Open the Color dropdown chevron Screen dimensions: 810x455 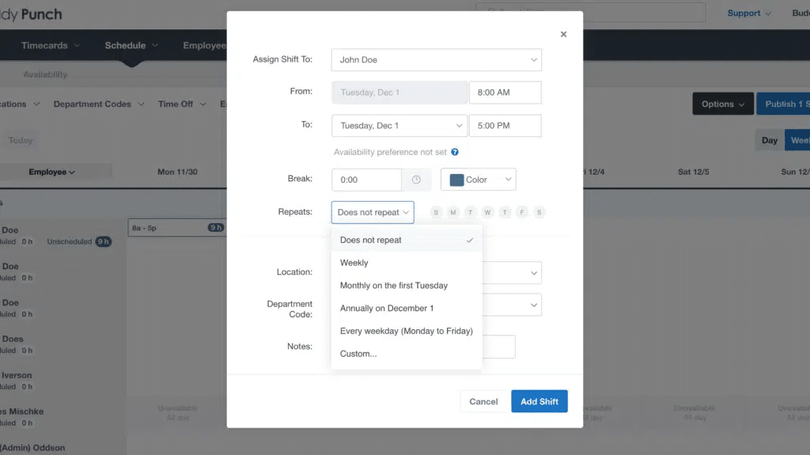[x=508, y=180]
